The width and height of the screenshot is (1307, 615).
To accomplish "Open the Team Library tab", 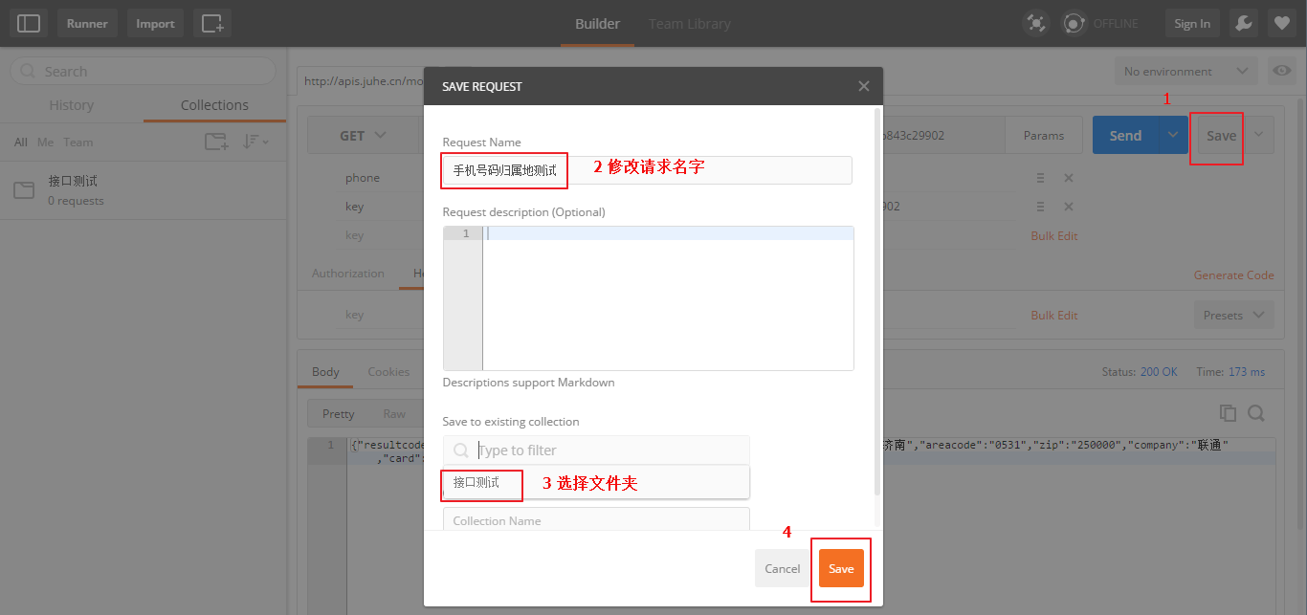I will click(x=689, y=23).
